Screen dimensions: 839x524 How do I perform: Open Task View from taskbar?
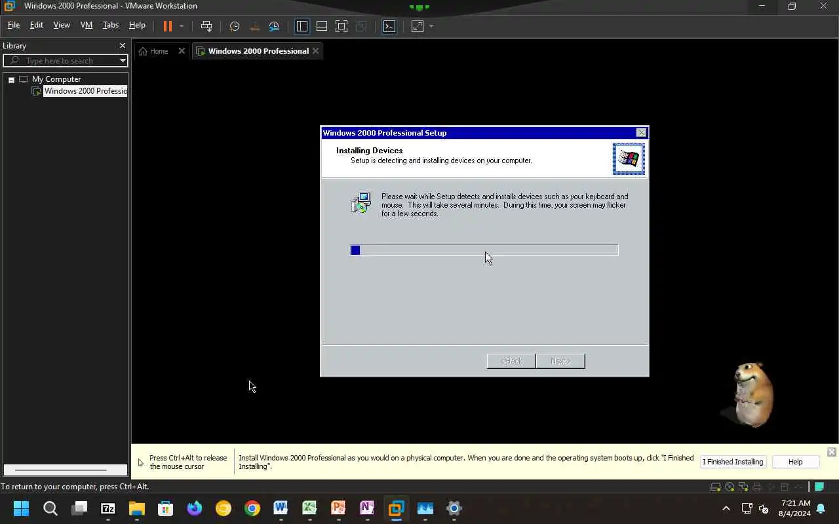click(x=79, y=508)
